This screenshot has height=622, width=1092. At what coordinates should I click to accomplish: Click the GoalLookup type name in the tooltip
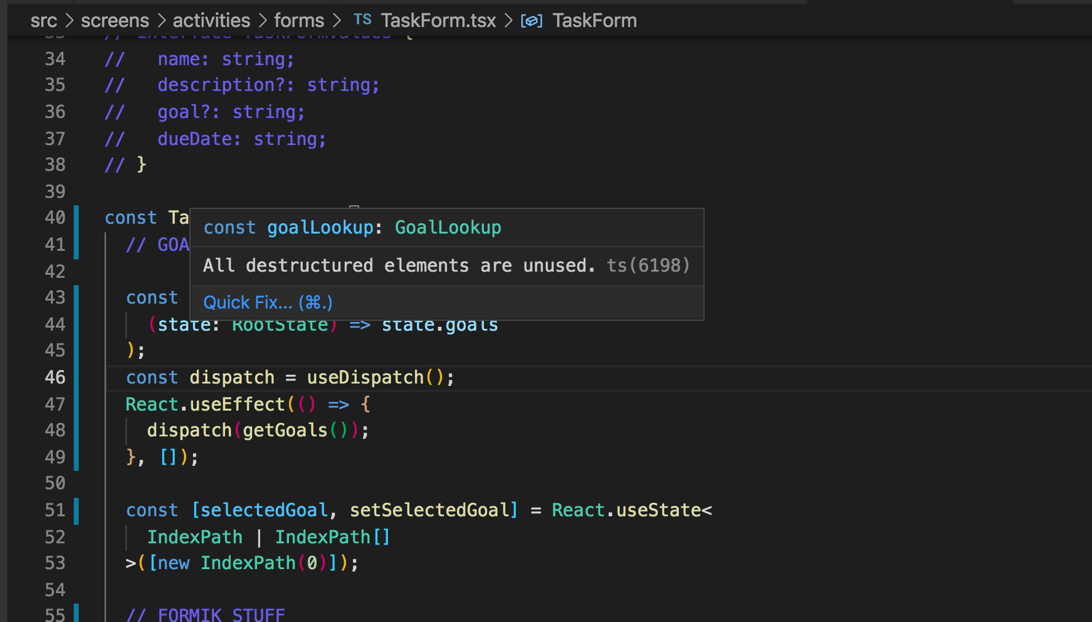[x=448, y=227]
